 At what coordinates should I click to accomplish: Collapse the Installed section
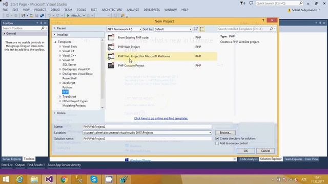[x=54, y=35]
